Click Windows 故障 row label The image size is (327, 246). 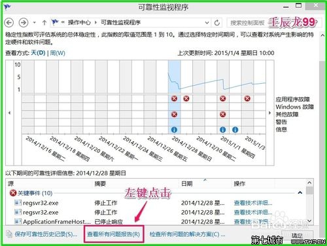(294, 107)
